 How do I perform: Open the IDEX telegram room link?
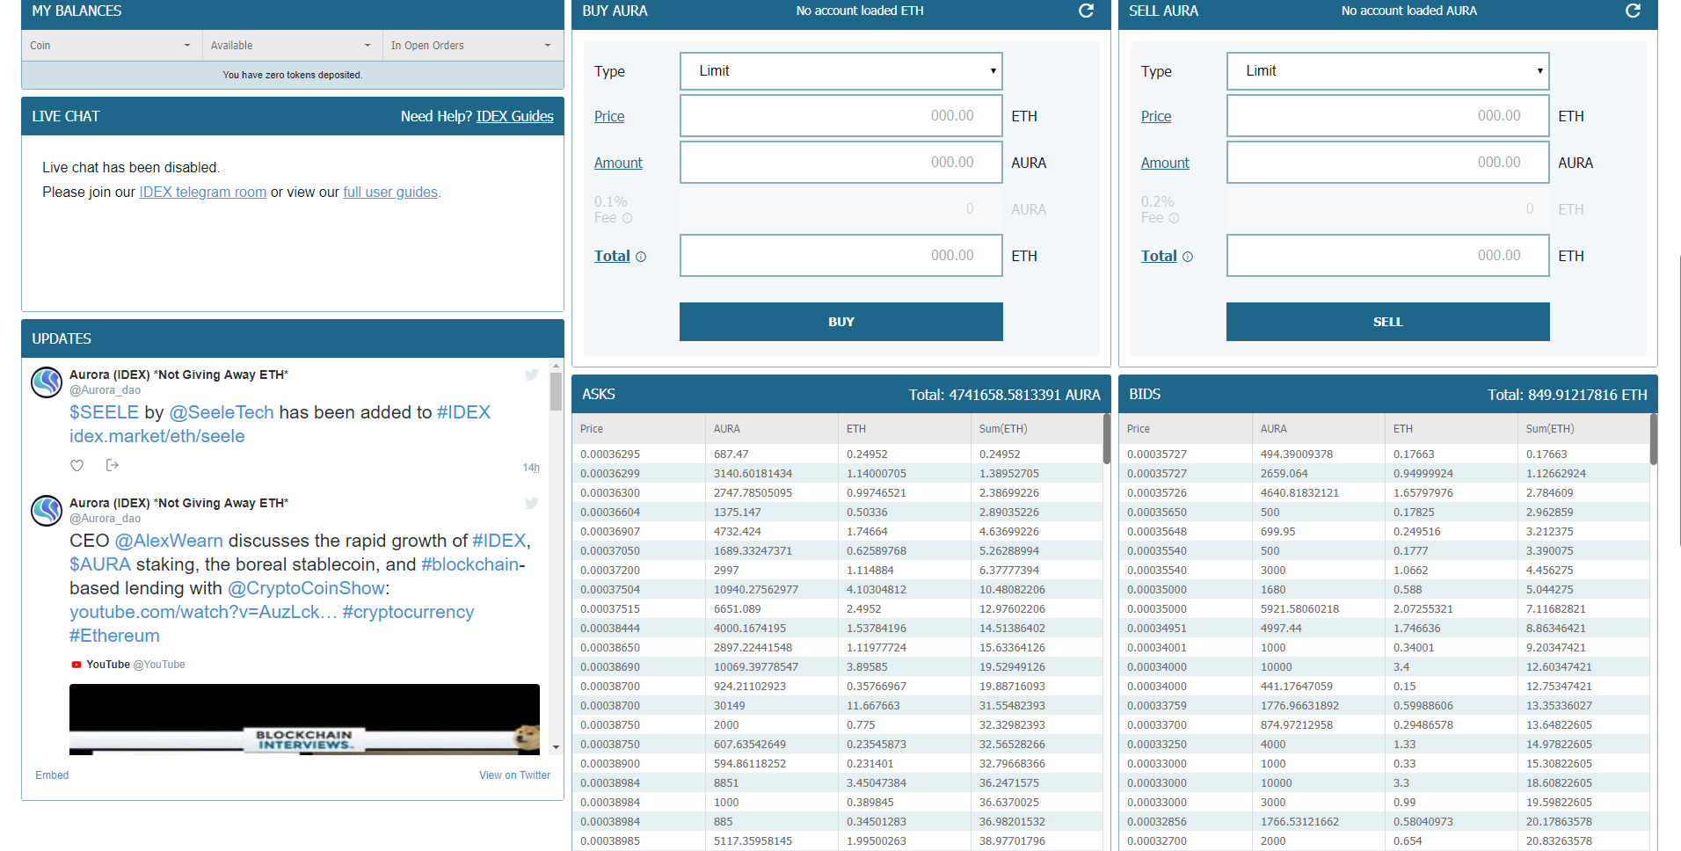pos(203,192)
